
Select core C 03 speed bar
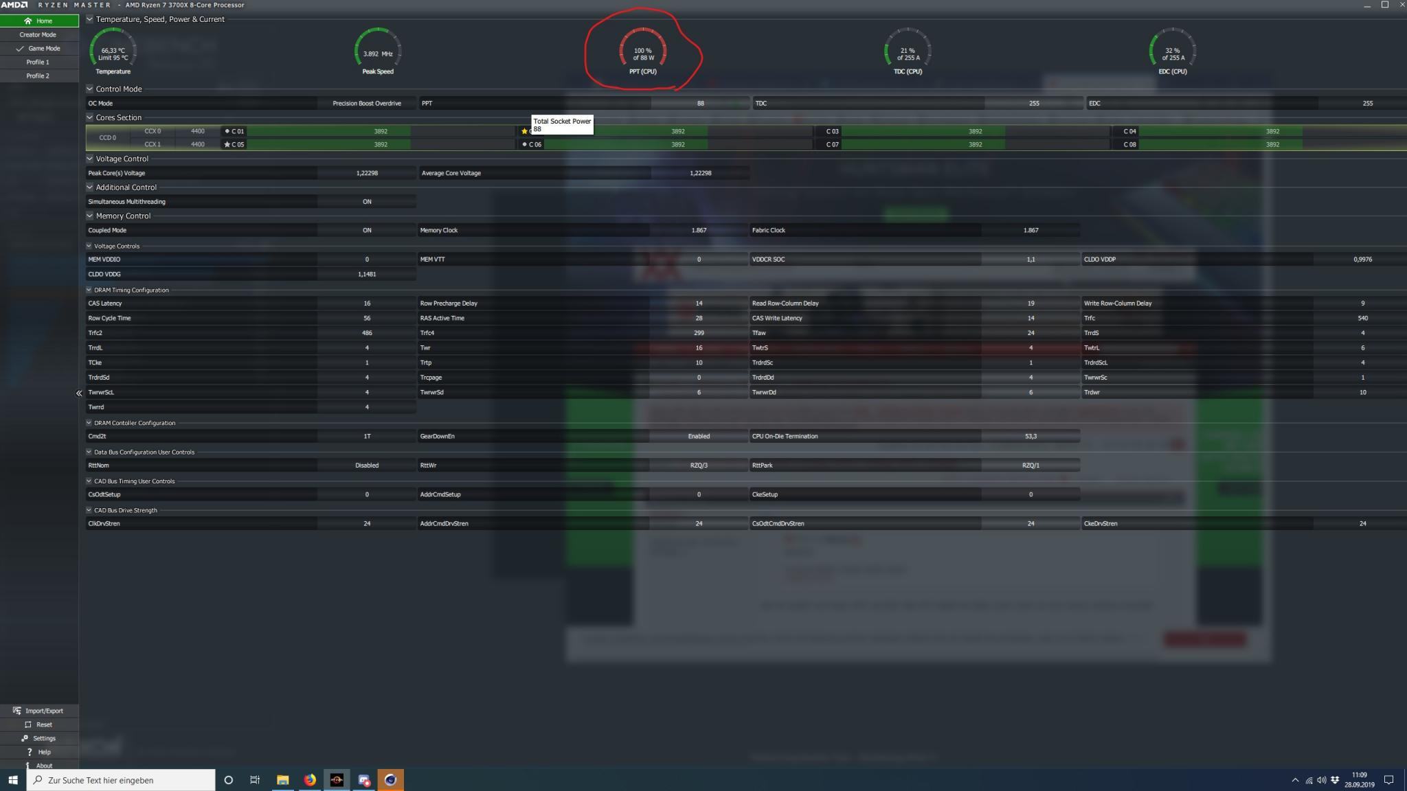(x=975, y=131)
